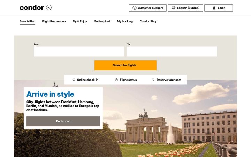Screen dimensions: 251x157
Task: Focus the To destination field
Action: point(172,51)
